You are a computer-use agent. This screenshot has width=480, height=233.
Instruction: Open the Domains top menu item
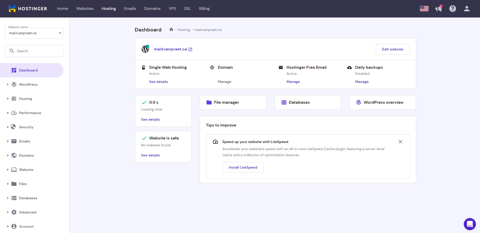coord(152,9)
